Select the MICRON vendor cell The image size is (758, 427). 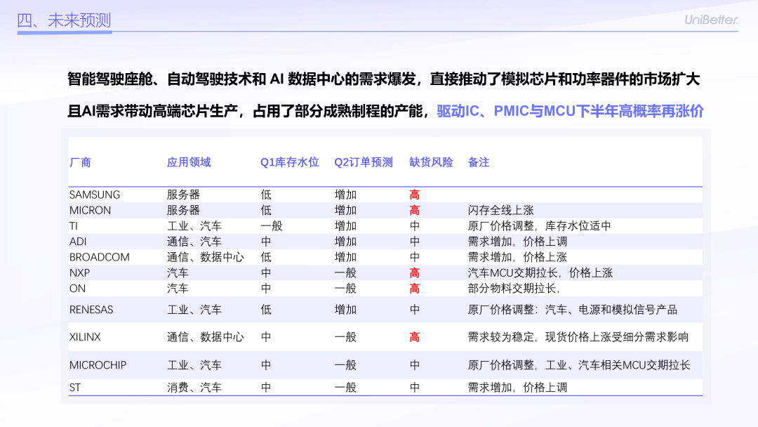pyautogui.click(x=90, y=211)
